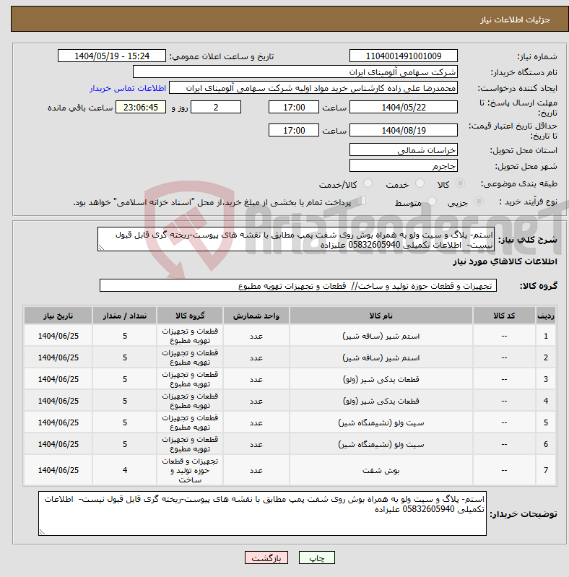The image size is (569, 577).
Task: Click the price validity date 1404/08/19
Action: 404,130
